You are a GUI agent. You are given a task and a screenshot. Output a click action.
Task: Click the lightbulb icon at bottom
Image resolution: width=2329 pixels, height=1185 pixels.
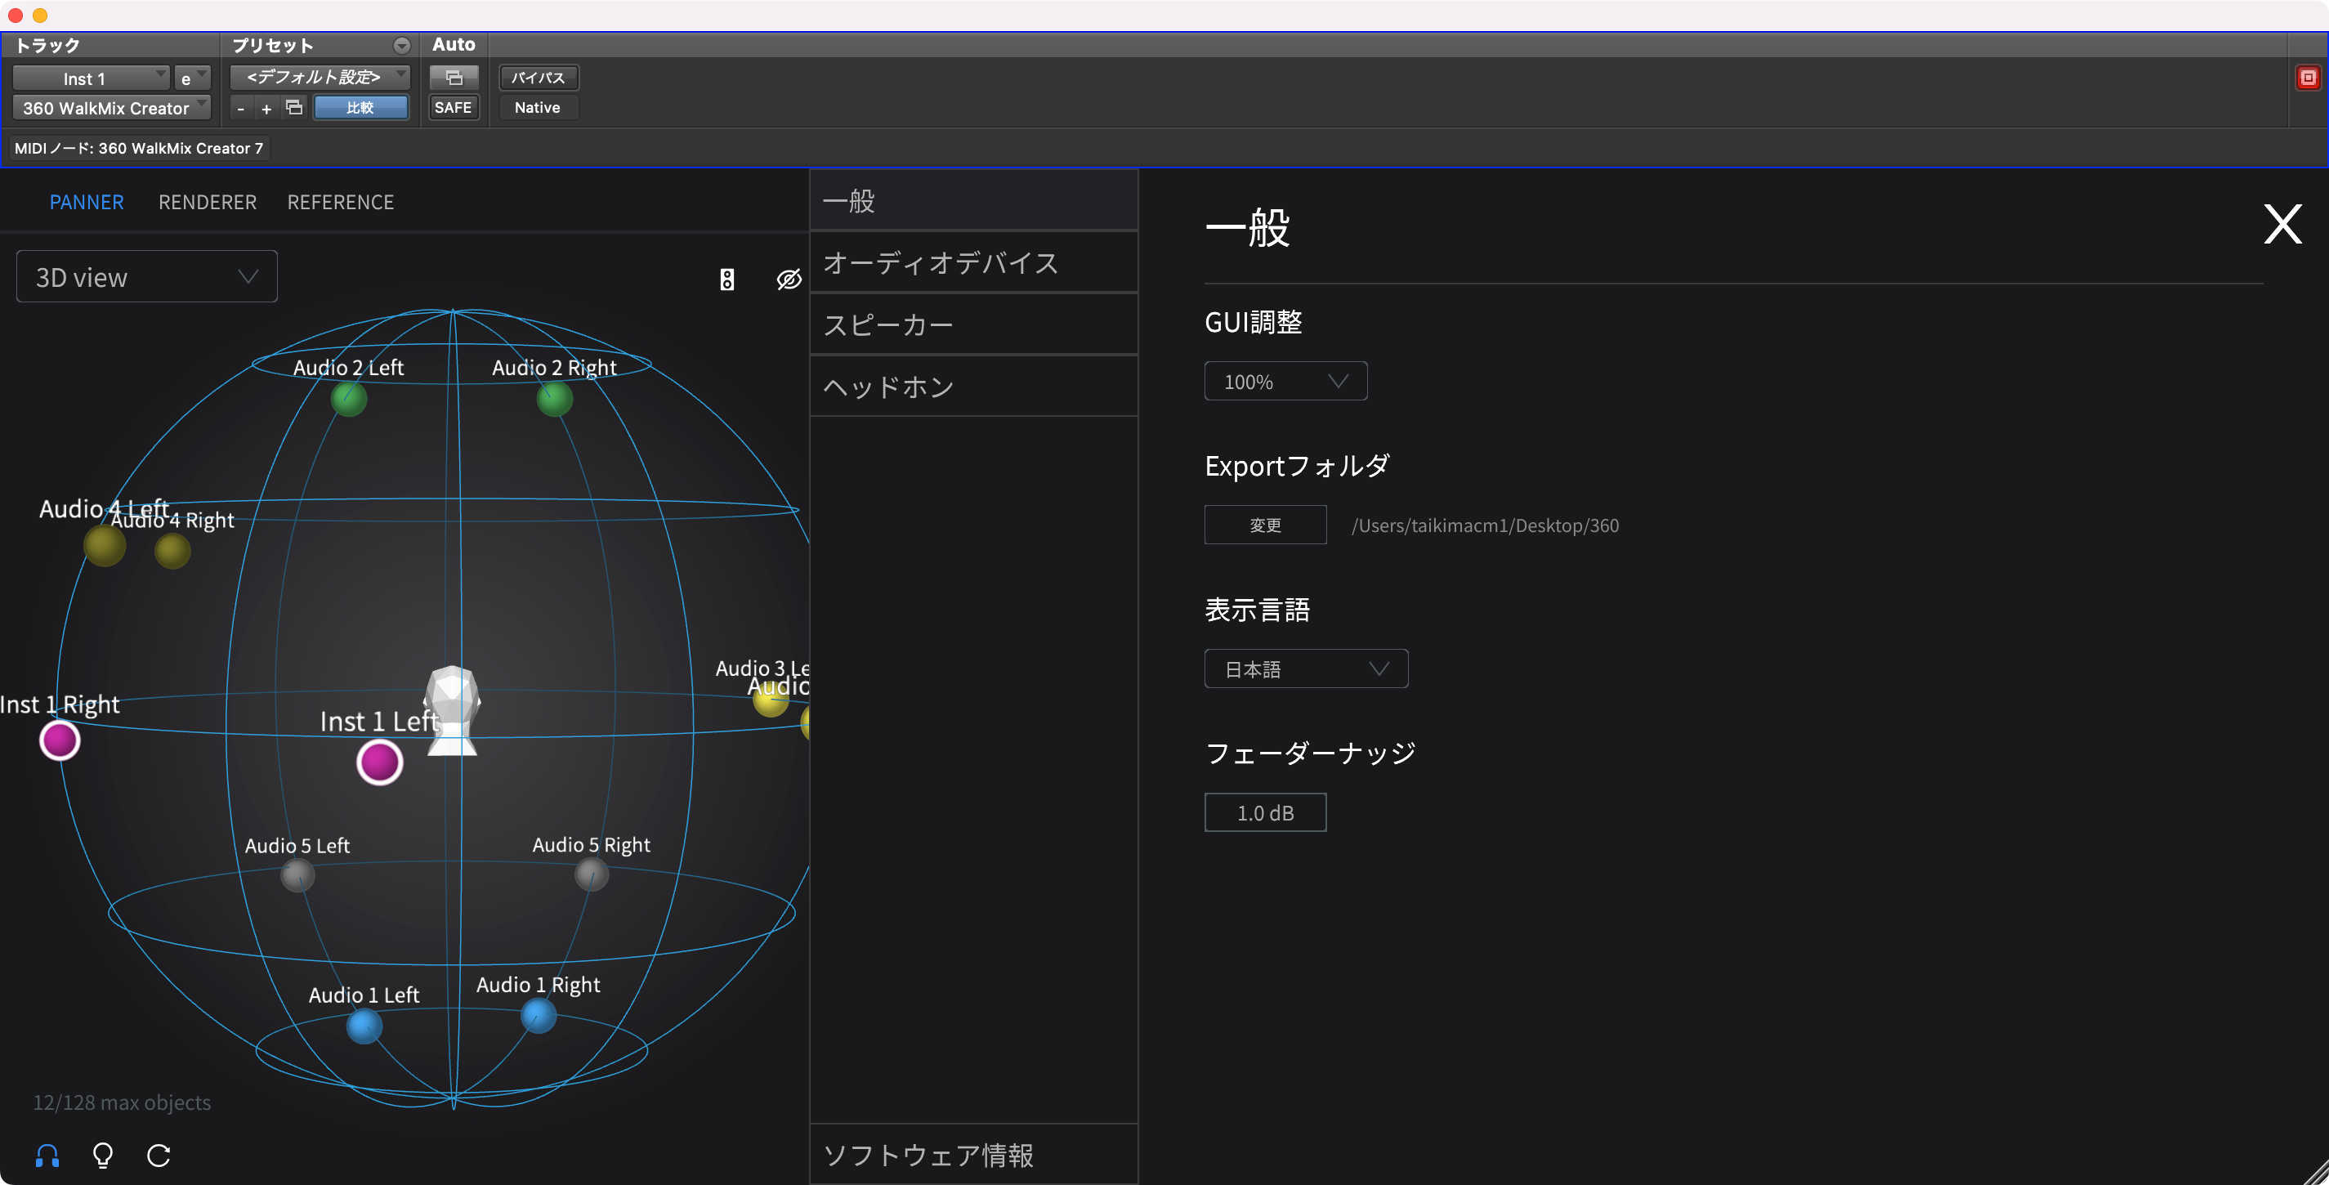pos(103,1156)
